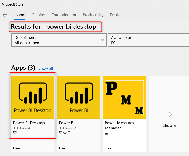Click the device icons under Power BI

click(x=65, y=133)
